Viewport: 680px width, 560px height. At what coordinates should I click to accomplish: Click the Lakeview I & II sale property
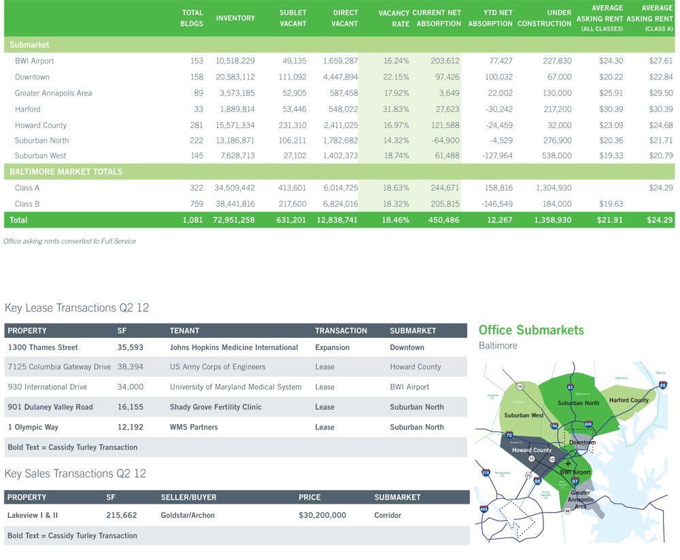coord(33,515)
